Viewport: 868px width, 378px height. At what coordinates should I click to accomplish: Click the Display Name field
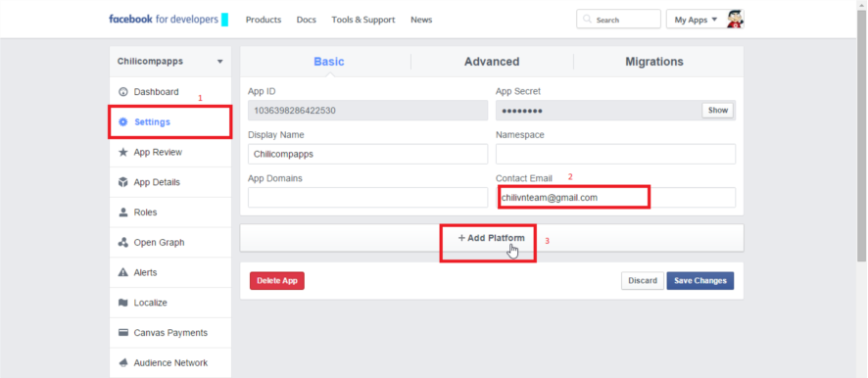pyautogui.click(x=367, y=154)
